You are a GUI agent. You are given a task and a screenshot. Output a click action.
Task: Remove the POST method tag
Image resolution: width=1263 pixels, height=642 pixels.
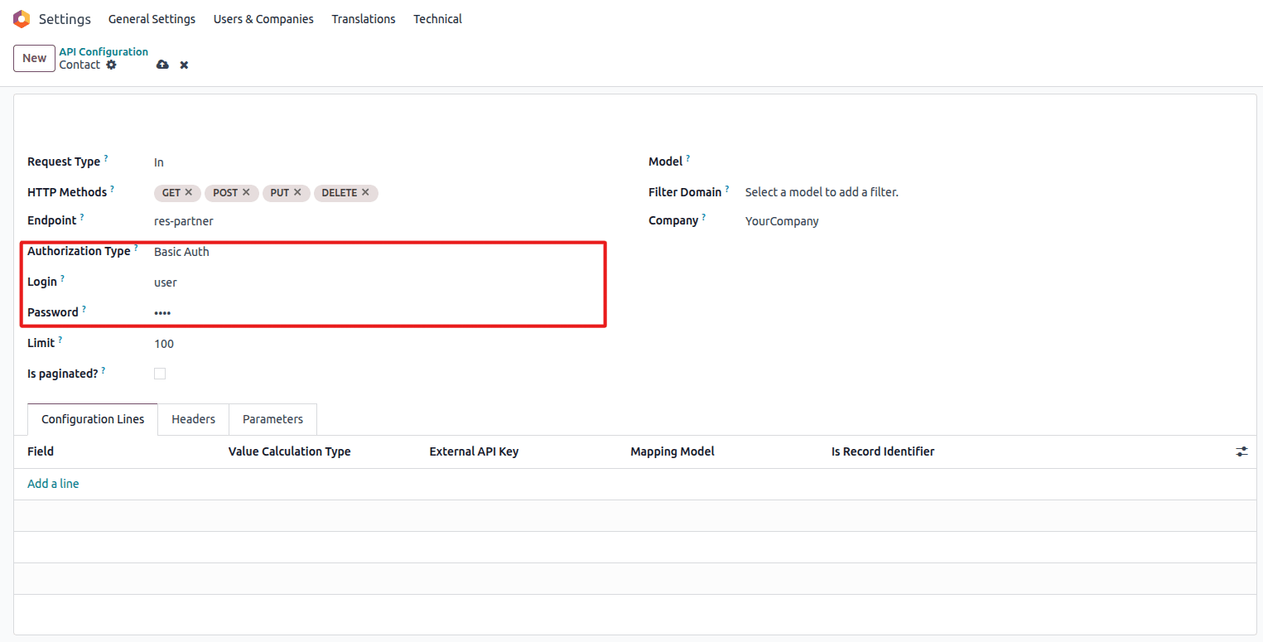[x=246, y=192]
